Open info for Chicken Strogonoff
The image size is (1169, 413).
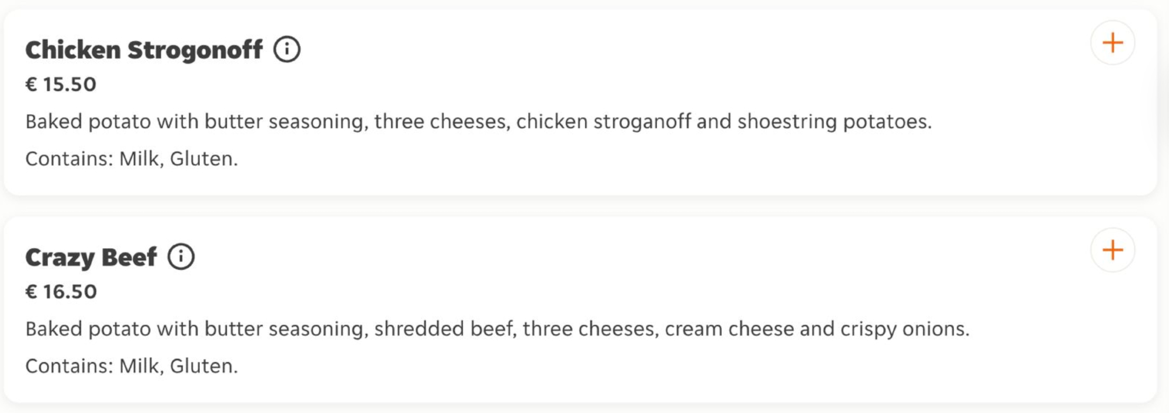point(287,49)
